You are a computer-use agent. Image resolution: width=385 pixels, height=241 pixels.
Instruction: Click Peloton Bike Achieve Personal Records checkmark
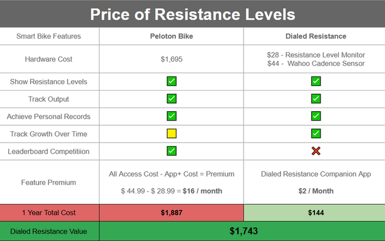(171, 116)
